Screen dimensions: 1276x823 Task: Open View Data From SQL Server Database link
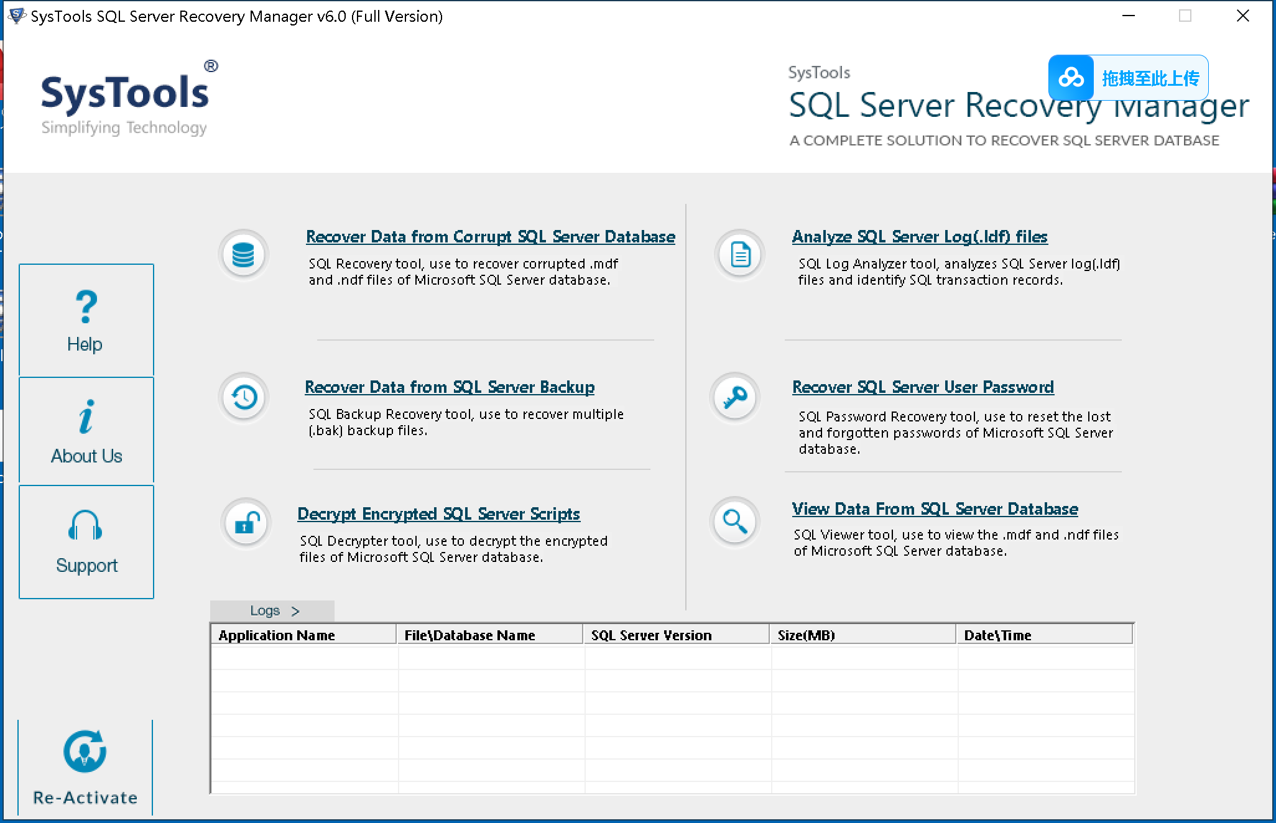[x=935, y=509]
